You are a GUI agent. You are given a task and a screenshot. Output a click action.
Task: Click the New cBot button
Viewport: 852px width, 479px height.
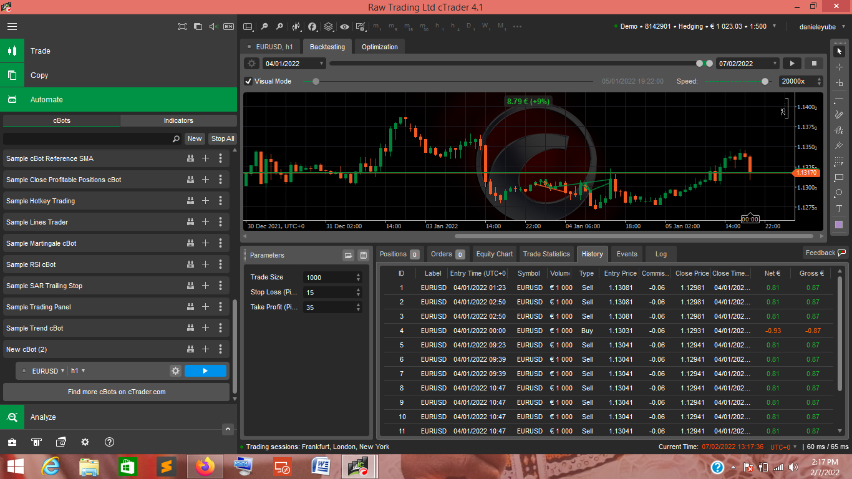coord(195,138)
